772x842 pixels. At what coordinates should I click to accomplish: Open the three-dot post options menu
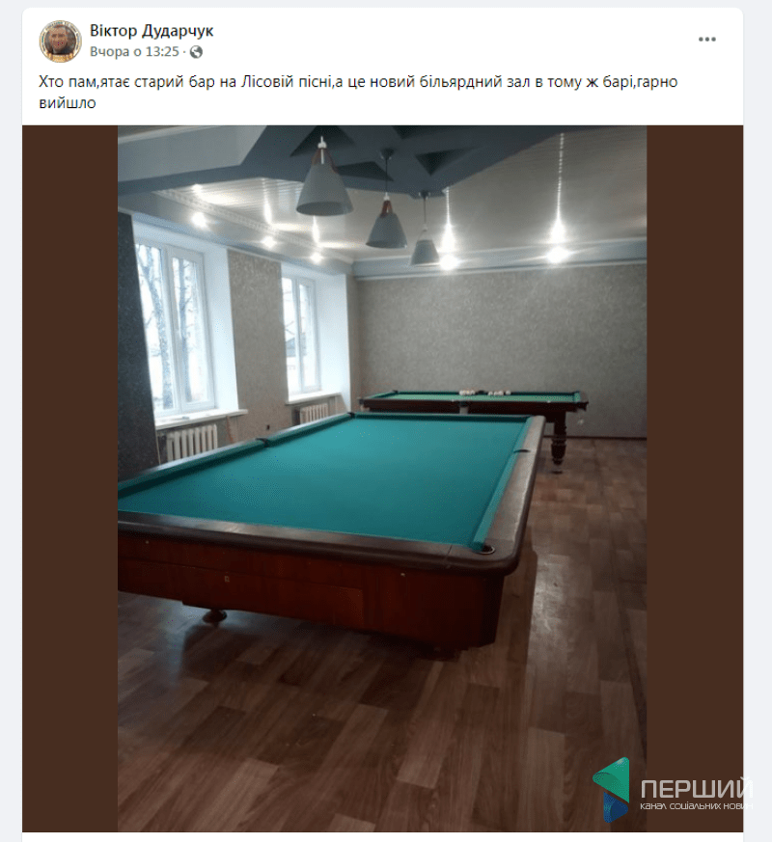(706, 40)
